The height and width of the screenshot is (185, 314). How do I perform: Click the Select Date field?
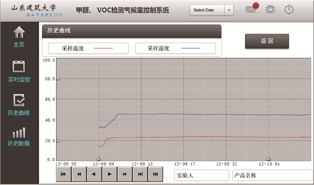206,10
